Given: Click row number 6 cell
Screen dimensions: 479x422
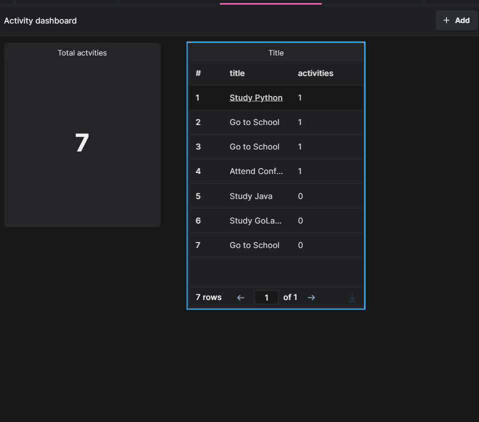Looking at the screenshot, I should [x=198, y=220].
